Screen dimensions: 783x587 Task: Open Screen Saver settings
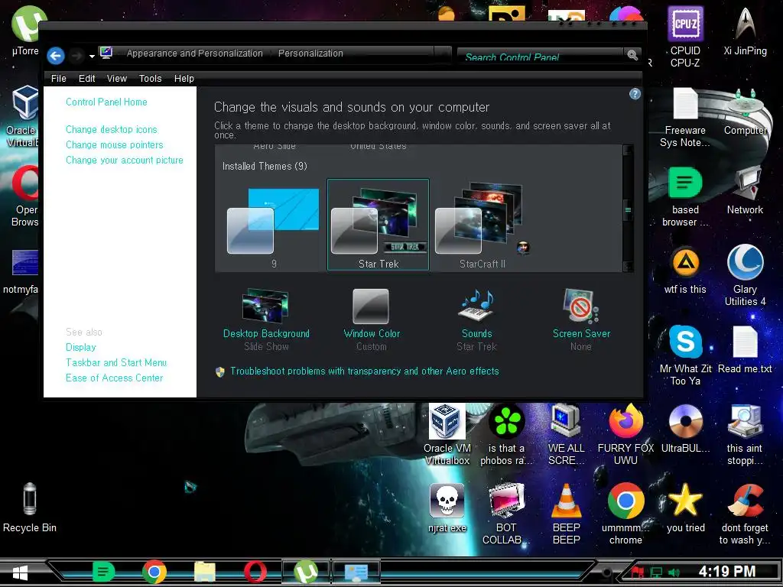pyautogui.click(x=581, y=319)
